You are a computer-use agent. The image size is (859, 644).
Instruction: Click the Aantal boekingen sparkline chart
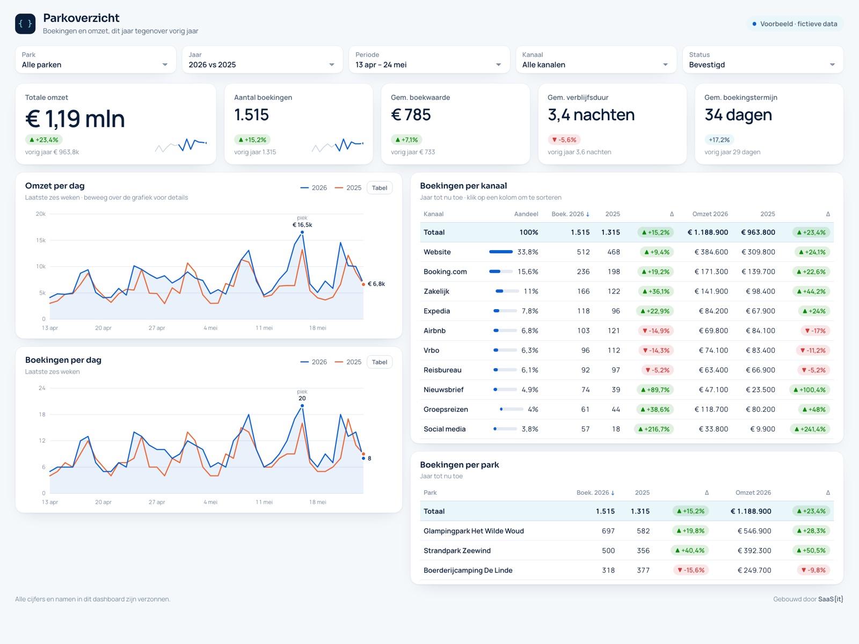click(338, 145)
